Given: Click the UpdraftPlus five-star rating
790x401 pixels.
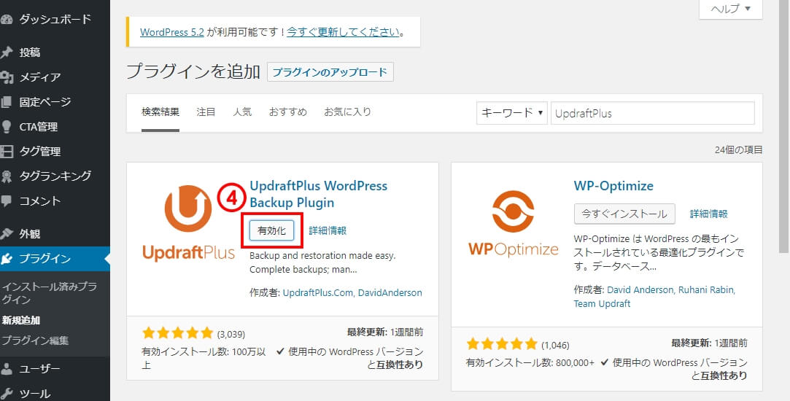Looking at the screenshot, I should [178, 333].
